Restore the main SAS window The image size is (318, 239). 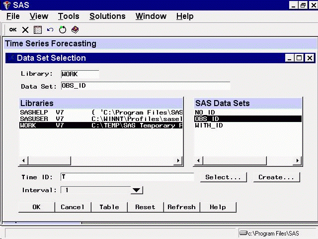tap(303, 5)
